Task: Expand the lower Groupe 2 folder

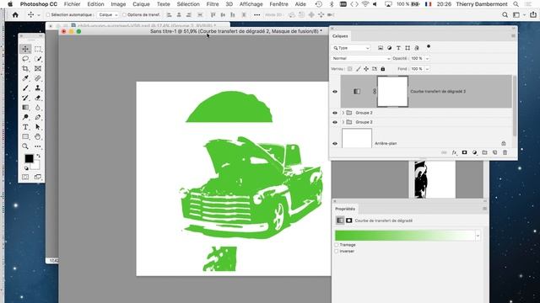Action: click(343, 122)
